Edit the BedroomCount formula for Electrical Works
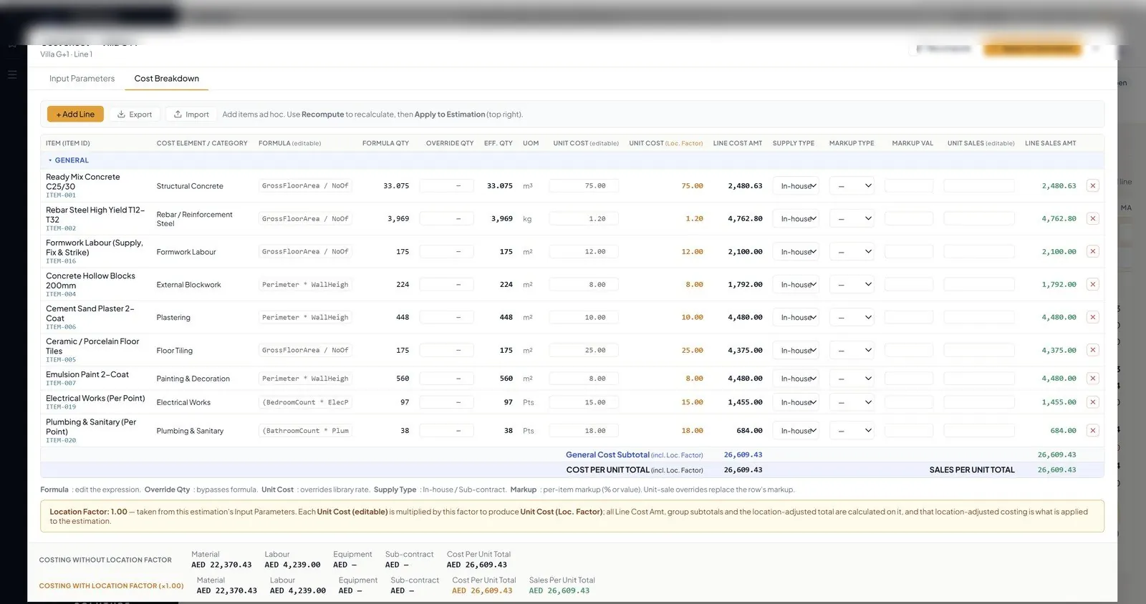The width and height of the screenshot is (1146, 604). pos(305,402)
